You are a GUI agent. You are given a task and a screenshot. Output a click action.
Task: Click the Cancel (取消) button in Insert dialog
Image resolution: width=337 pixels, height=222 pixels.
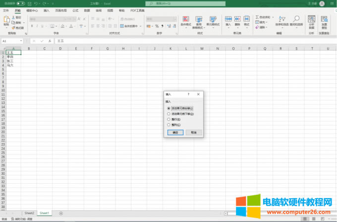[x=194, y=133]
